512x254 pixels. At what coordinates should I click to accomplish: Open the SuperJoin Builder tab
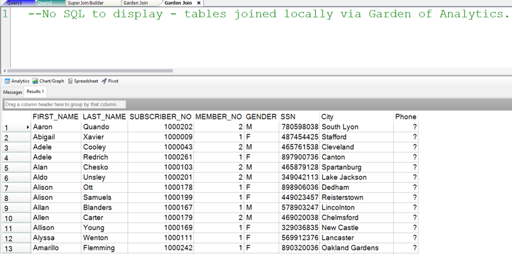[85, 3]
